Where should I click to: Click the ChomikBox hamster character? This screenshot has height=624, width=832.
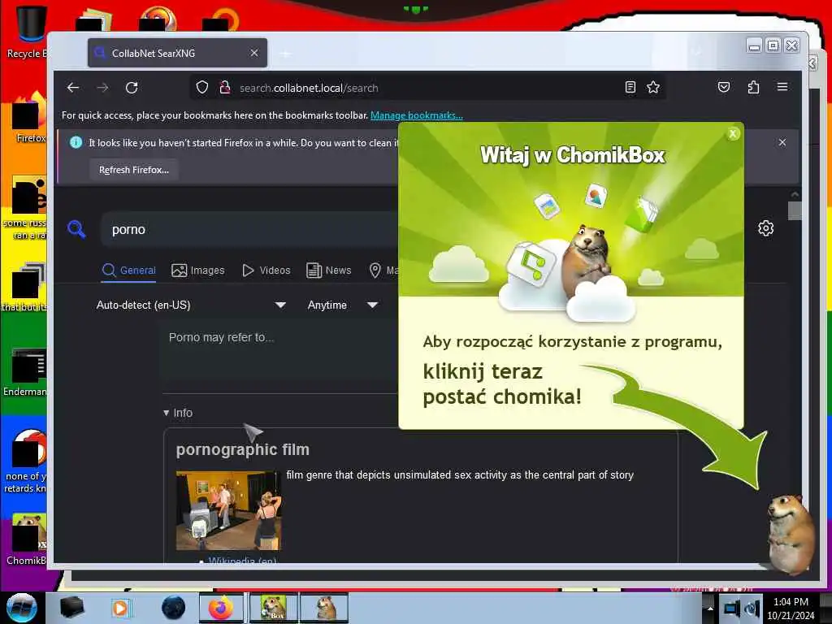pos(790,535)
